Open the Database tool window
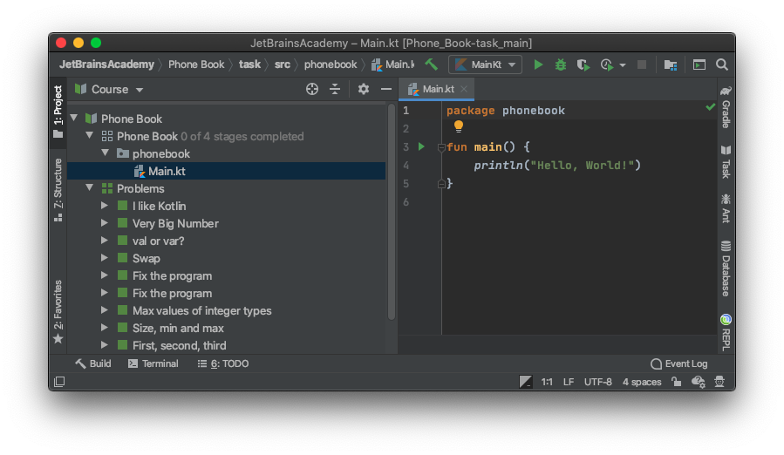Viewport: 784px width, 455px height. pos(726,268)
